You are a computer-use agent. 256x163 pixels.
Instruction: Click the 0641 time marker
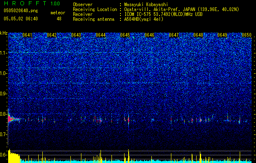[x=27, y=35]
